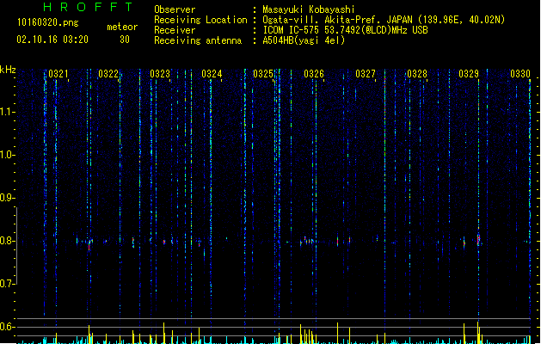
Task: Click the 0.8 frequency axis label
Action: tap(7, 241)
